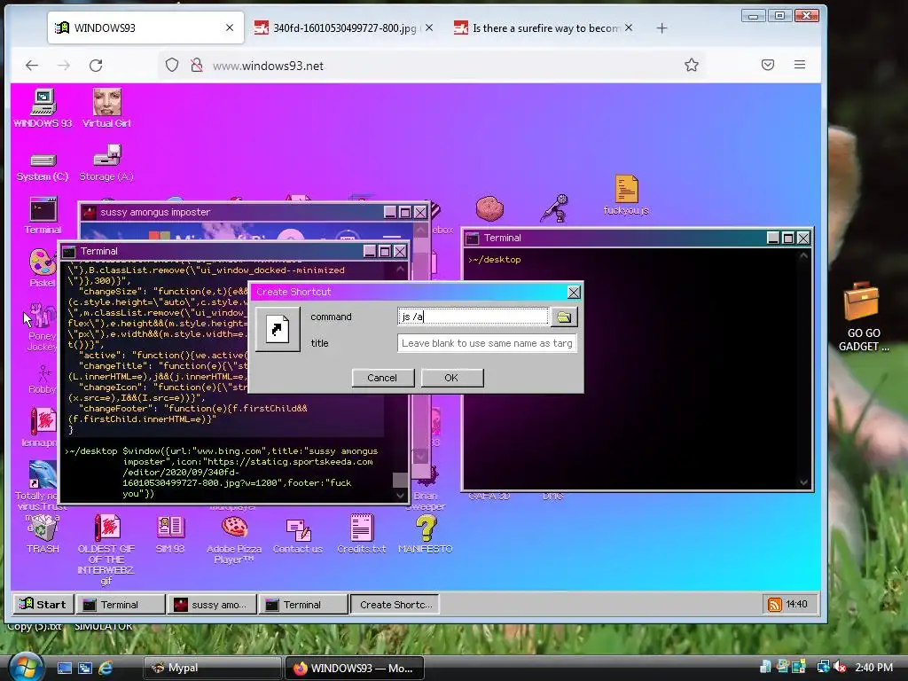Screen dimensions: 908x681
Task: Open GO GO GADGET briefcase icon on desktop
Action: 862,301
